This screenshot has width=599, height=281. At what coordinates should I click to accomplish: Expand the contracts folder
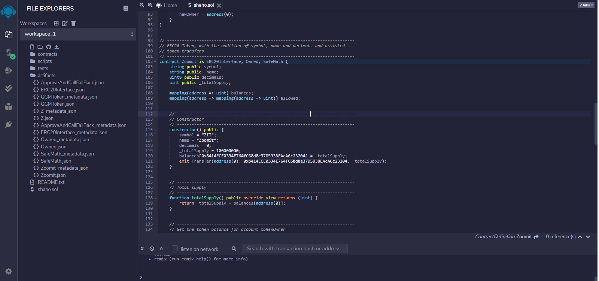pyautogui.click(x=47, y=54)
